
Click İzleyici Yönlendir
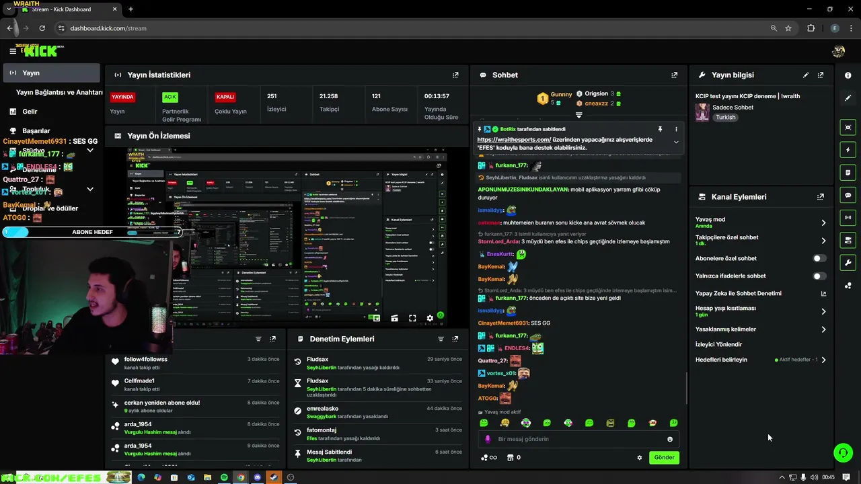pyautogui.click(x=718, y=344)
